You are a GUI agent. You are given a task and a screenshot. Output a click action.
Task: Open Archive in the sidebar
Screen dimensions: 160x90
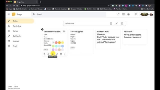20,41
